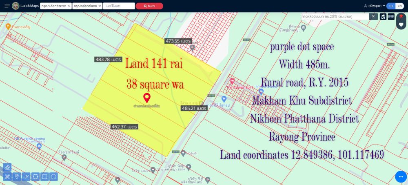Select the rectangle drawing tool

[x=45, y=176]
